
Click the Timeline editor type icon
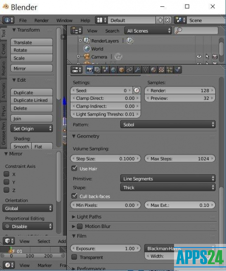(9, 265)
